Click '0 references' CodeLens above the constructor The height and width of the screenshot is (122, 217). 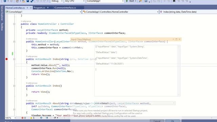pyautogui.click(x=32, y=39)
